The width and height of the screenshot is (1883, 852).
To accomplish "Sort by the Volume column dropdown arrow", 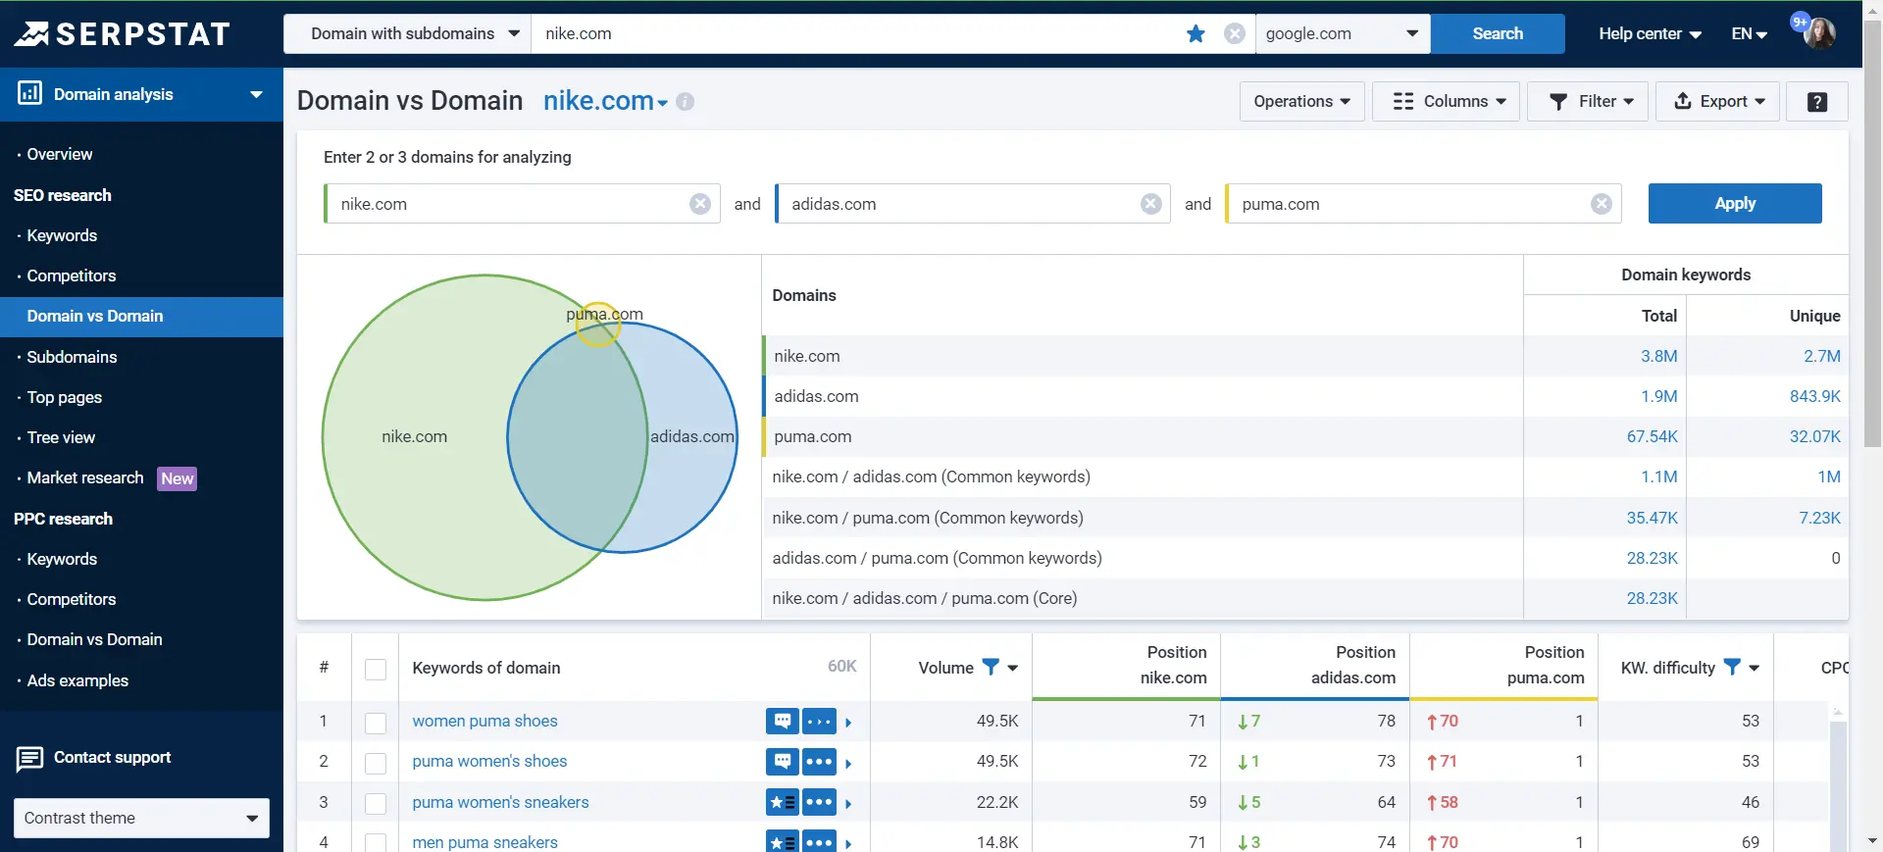I will point(1013,668).
